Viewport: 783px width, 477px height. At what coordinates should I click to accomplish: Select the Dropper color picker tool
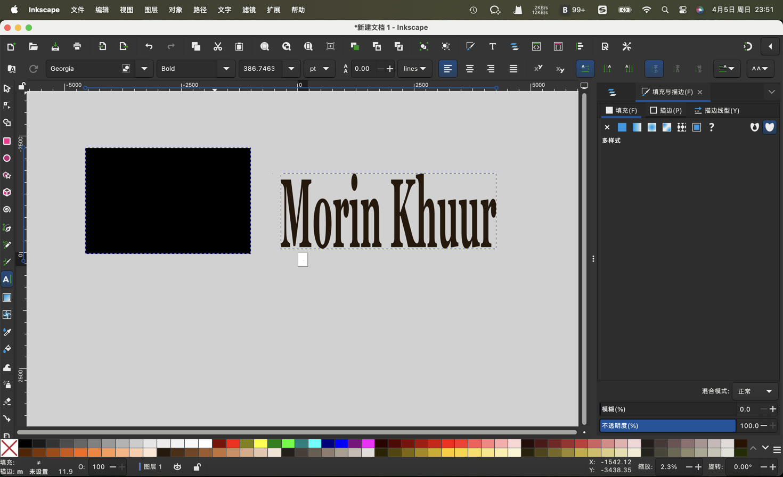point(7,332)
